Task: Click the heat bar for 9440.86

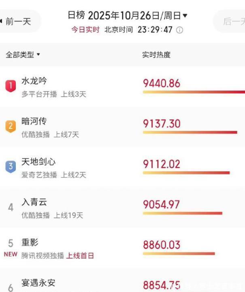Action: (x=194, y=92)
